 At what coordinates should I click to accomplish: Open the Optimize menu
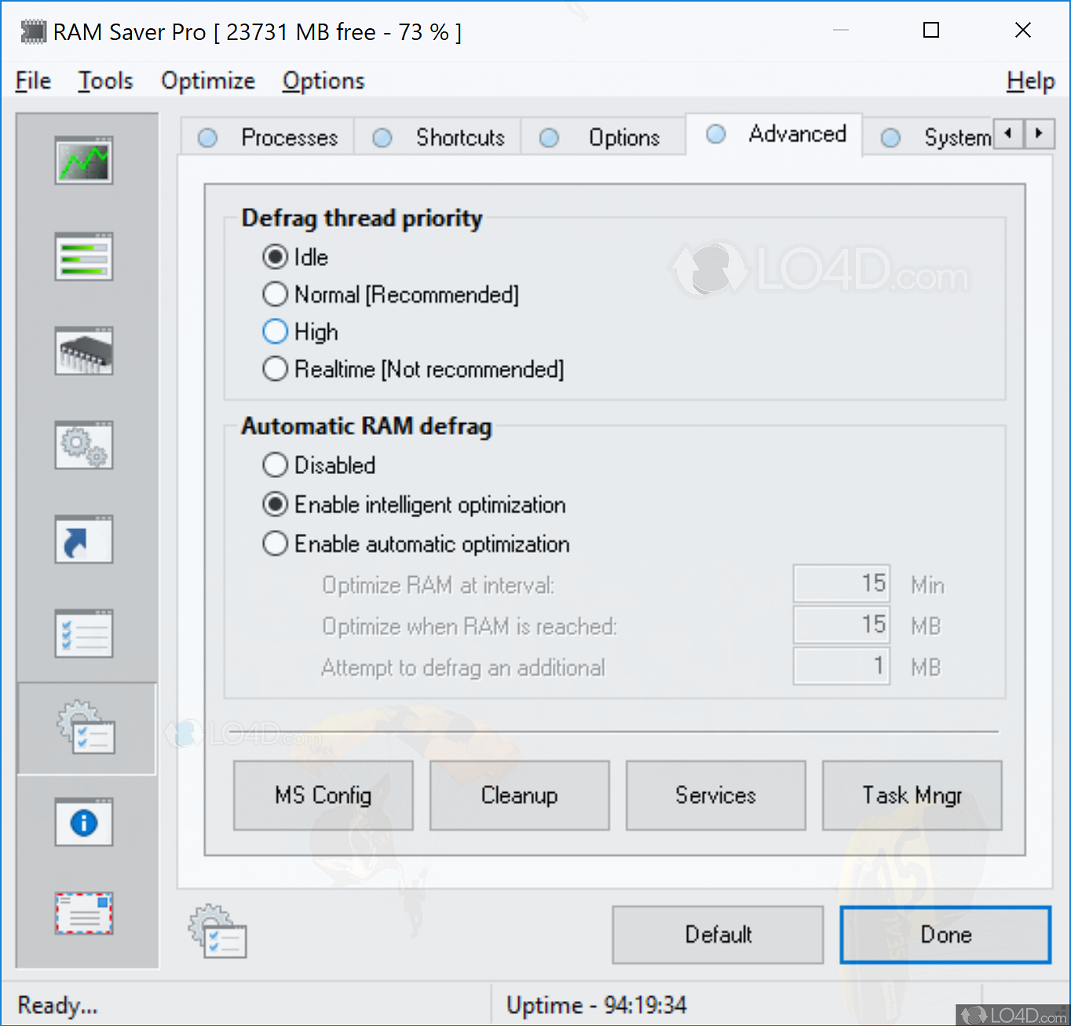pos(207,80)
